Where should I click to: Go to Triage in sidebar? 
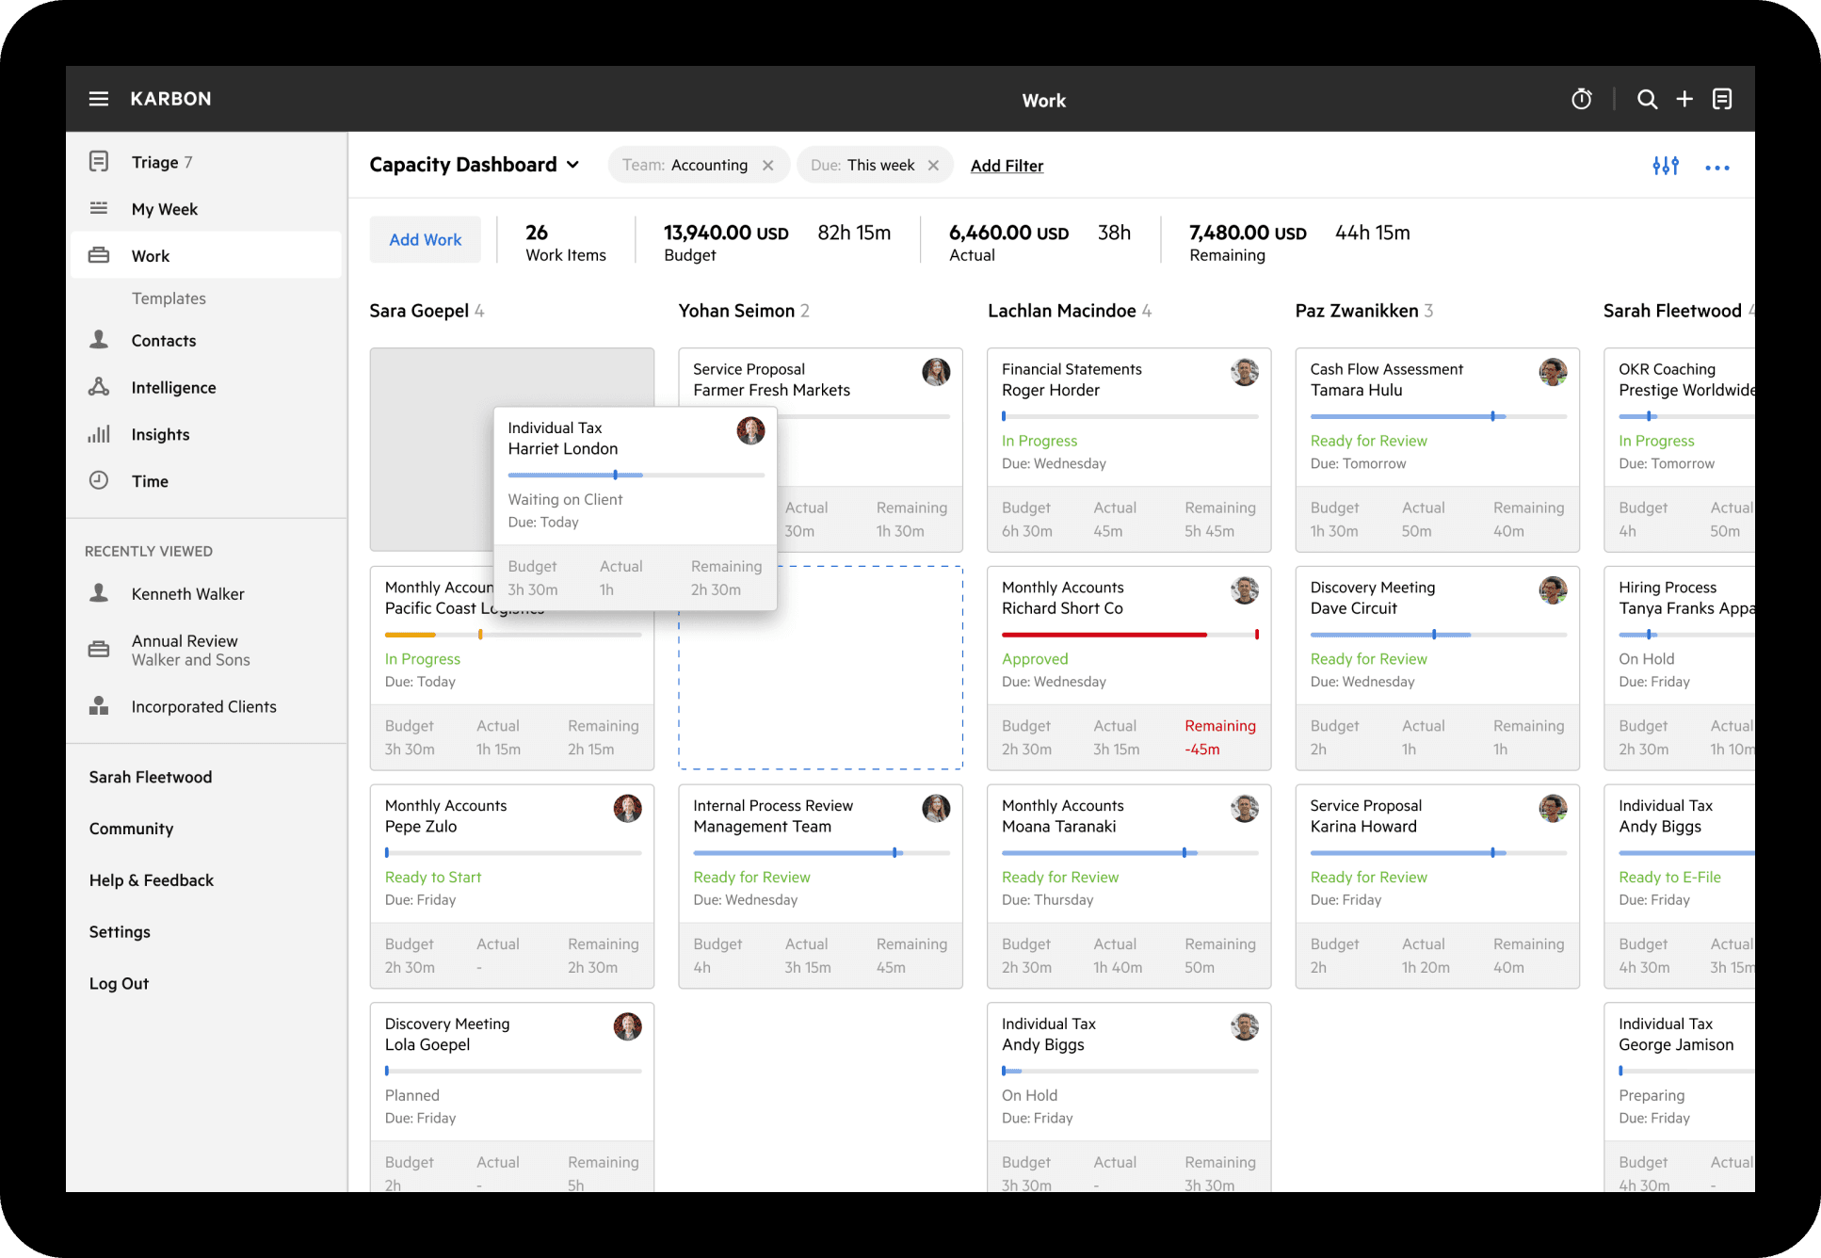pyautogui.click(x=155, y=162)
